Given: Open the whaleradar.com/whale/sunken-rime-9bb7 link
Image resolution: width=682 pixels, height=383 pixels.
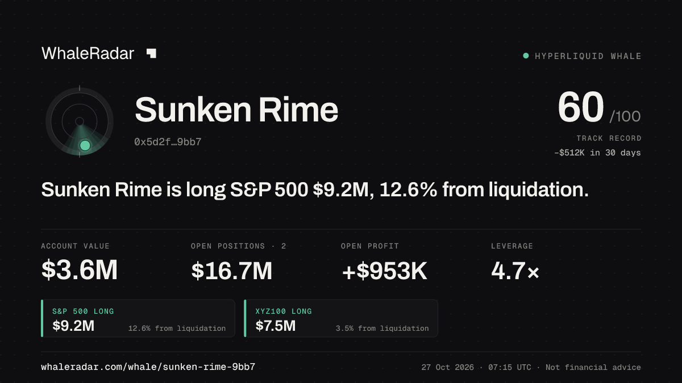Looking at the screenshot, I should (x=148, y=367).
